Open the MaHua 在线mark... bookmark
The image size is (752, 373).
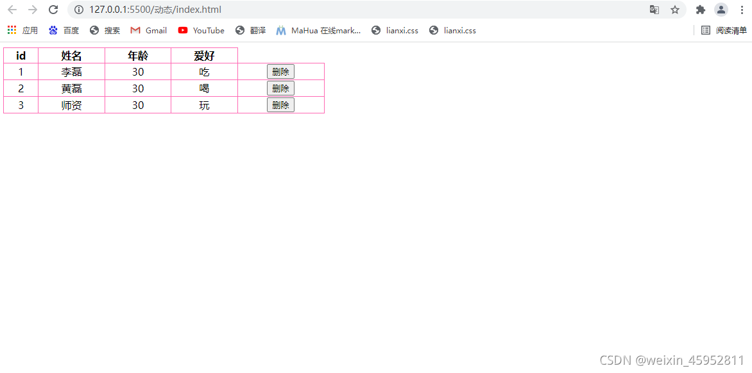tap(318, 30)
